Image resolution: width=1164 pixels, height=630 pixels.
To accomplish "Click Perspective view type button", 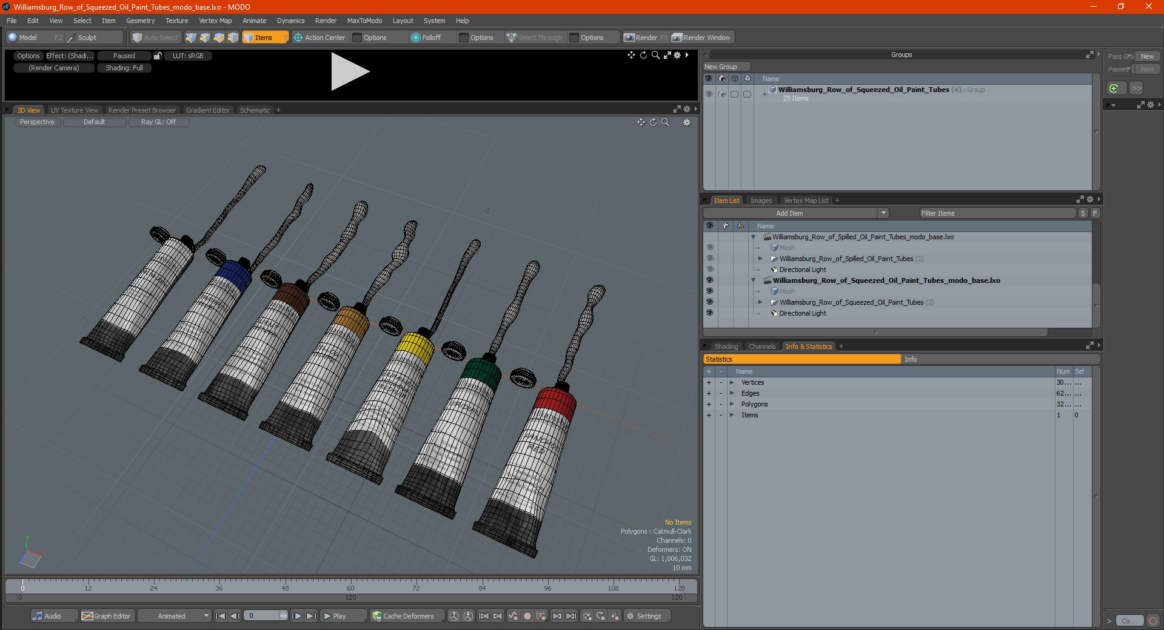I will tap(37, 122).
